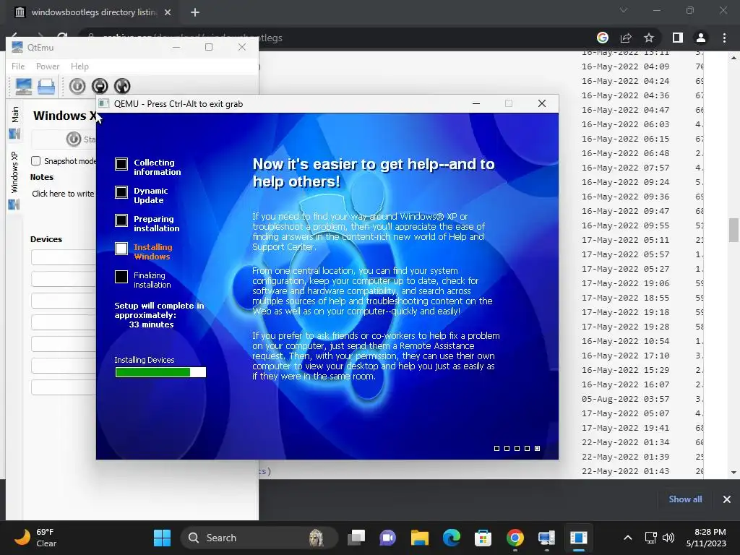Image resolution: width=740 pixels, height=555 pixels.
Task: Close the QEMU window
Action: click(542, 104)
